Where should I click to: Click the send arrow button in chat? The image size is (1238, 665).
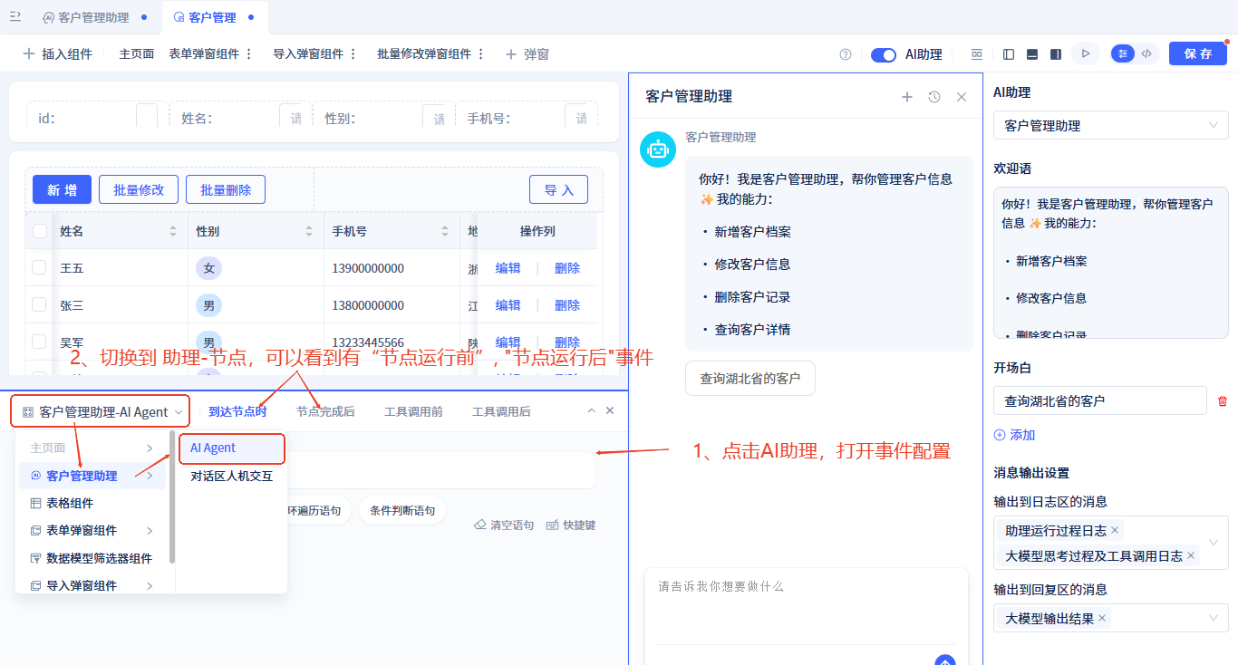point(945,662)
